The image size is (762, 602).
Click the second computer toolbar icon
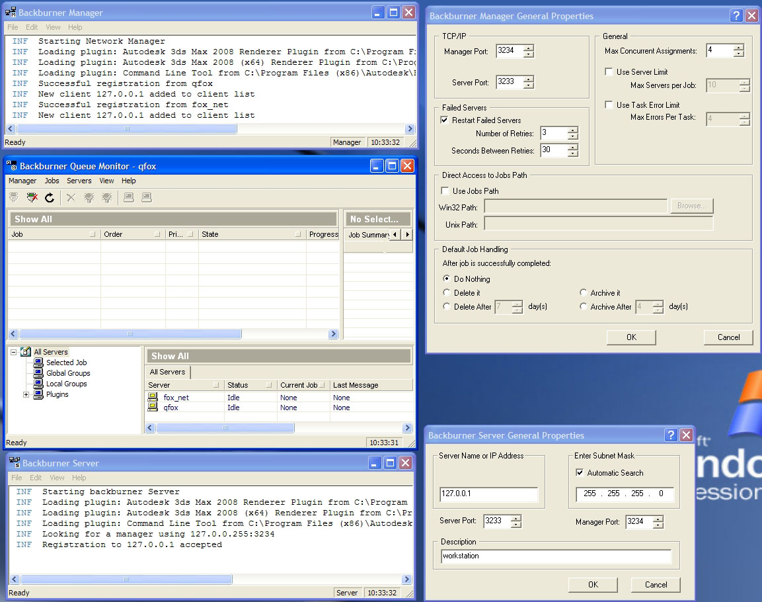[x=147, y=197]
